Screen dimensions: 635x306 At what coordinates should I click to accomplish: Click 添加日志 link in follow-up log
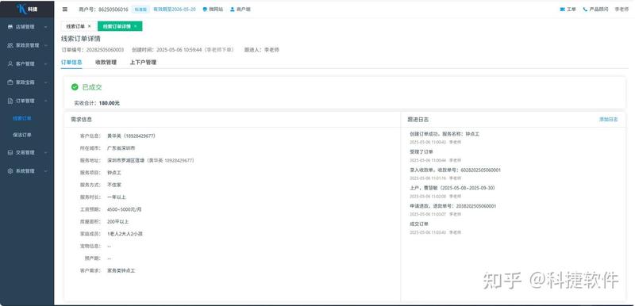609,120
